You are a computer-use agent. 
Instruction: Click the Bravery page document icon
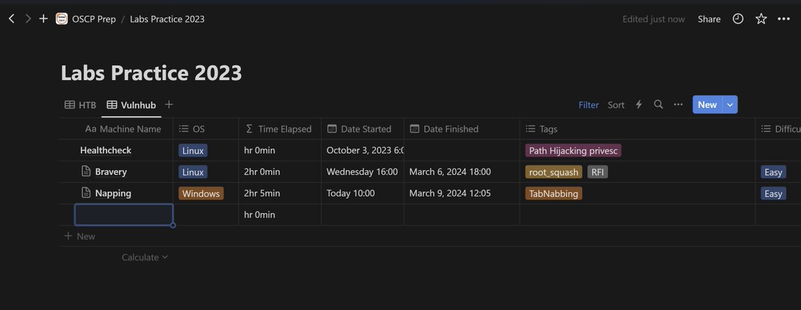[x=85, y=172]
